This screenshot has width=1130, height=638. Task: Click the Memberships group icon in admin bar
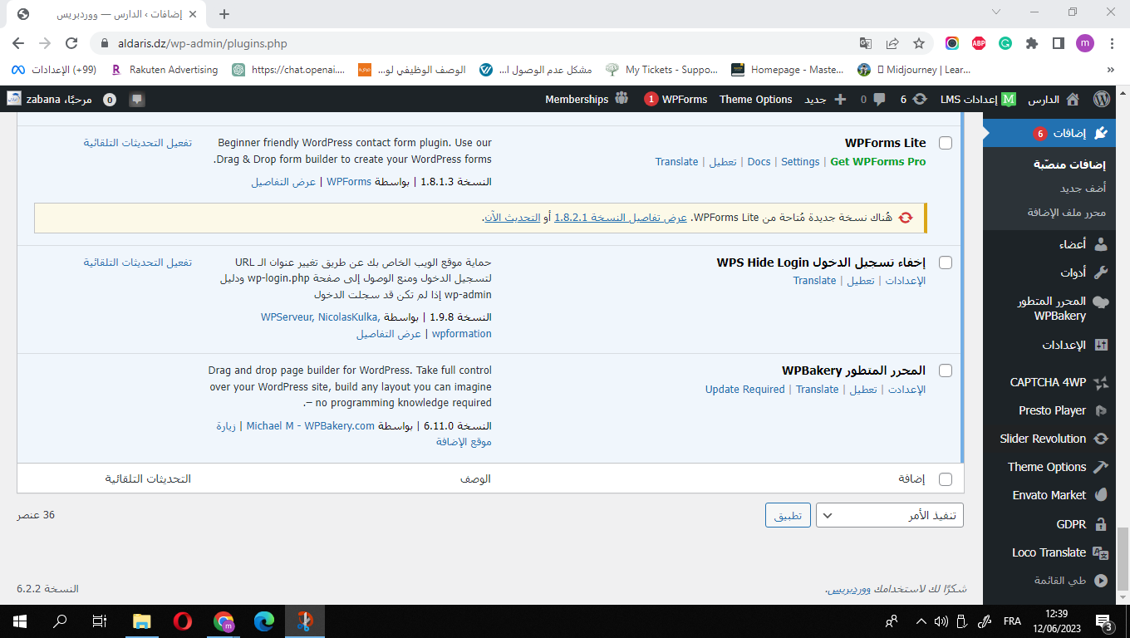622,99
